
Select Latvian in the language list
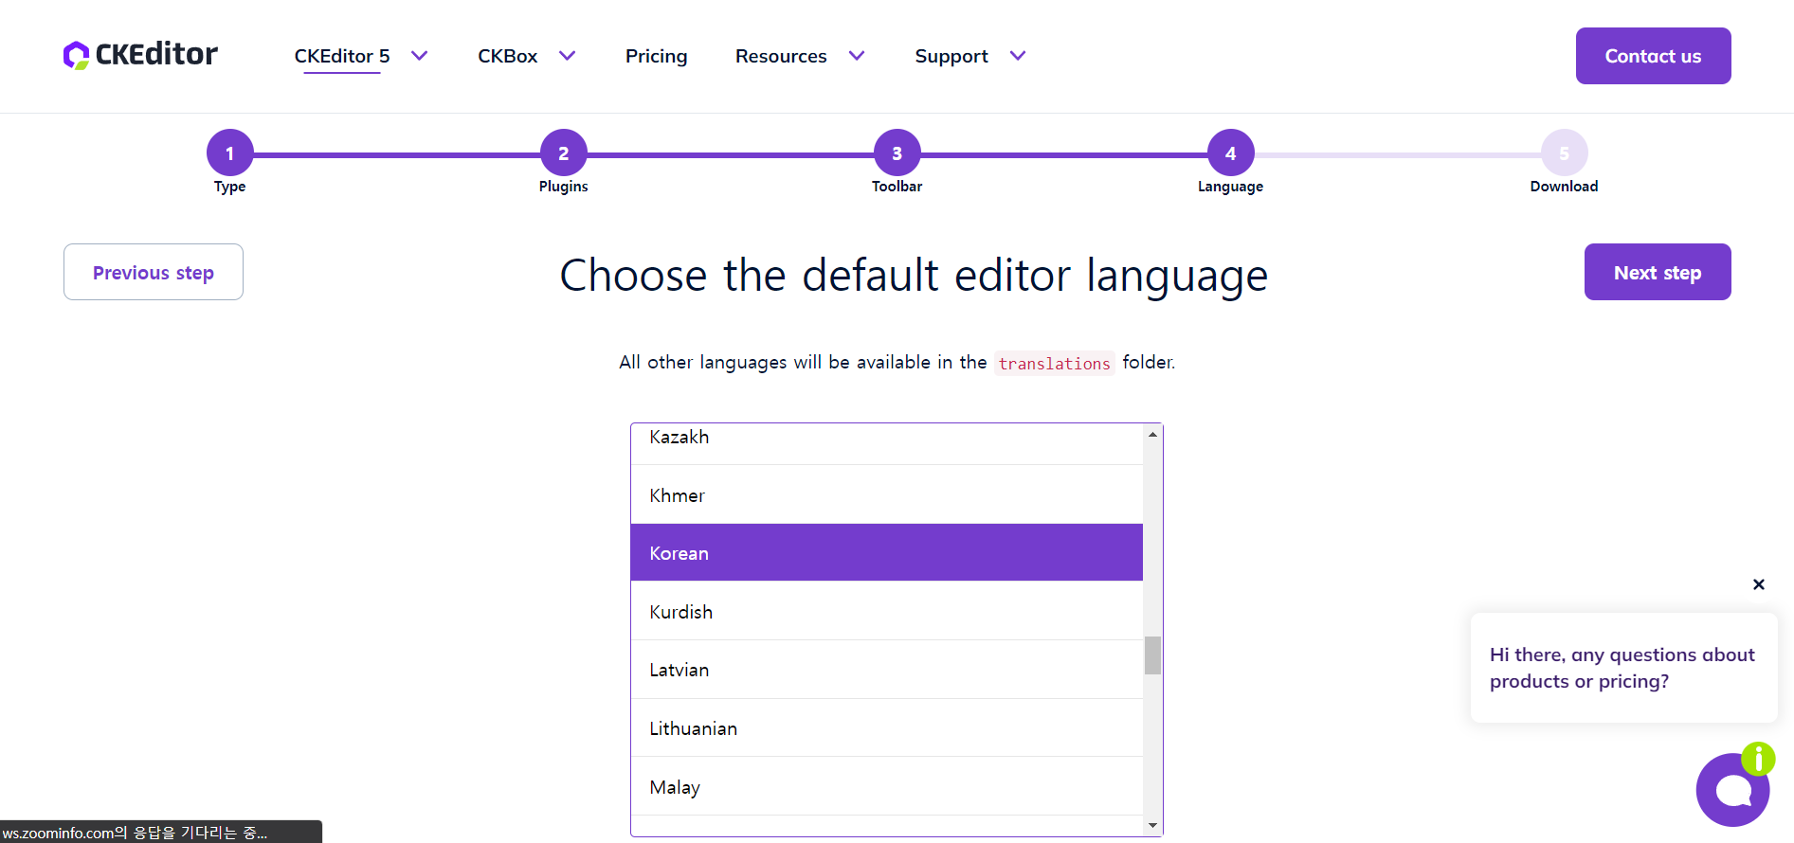click(x=886, y=670)
